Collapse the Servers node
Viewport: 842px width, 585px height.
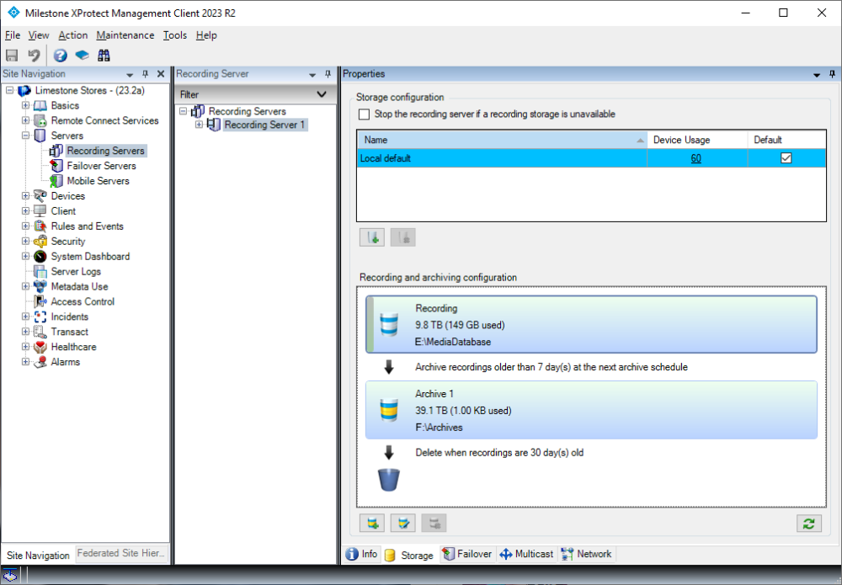click(x=25, y=136)
